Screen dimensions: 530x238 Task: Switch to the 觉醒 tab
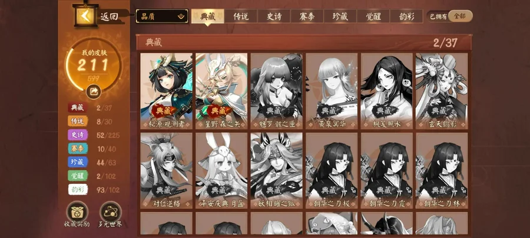(x=373, y=16)
